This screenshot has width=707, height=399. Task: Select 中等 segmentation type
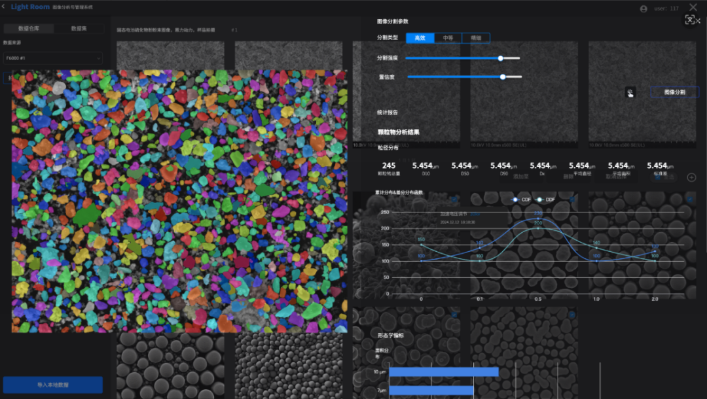tap(448, 38)
